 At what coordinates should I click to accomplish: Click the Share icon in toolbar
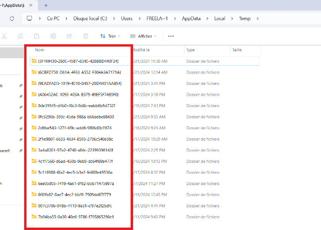click(69, 36)
